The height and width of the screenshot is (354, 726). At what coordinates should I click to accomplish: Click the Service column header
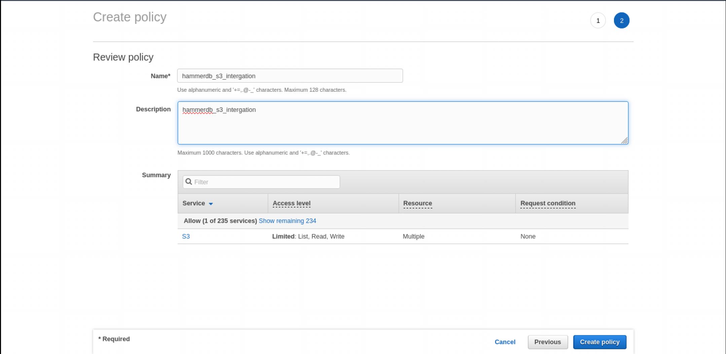pyautogui.click(x=194, y=203)
